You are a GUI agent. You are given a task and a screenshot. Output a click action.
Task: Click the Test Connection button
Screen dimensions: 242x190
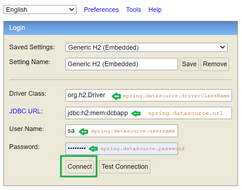point(125,167)
